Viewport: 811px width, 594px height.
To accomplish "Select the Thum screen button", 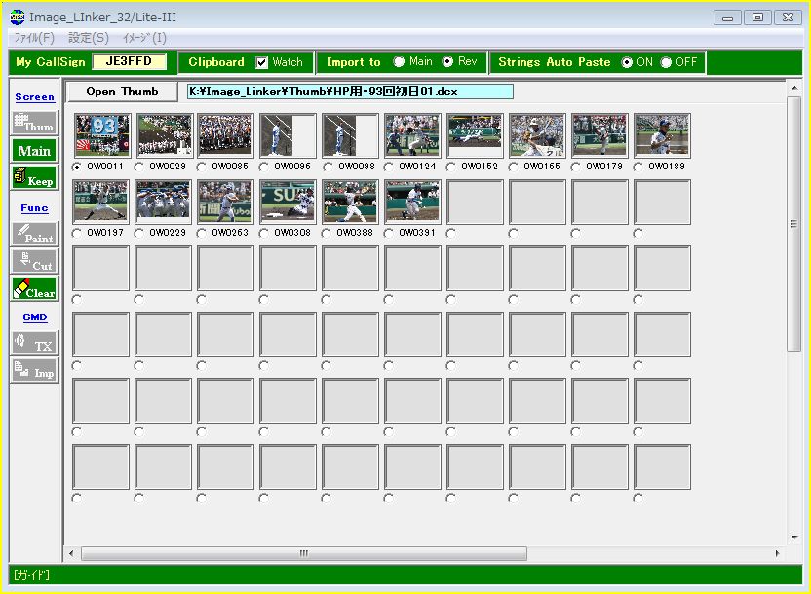I will 34,123.
